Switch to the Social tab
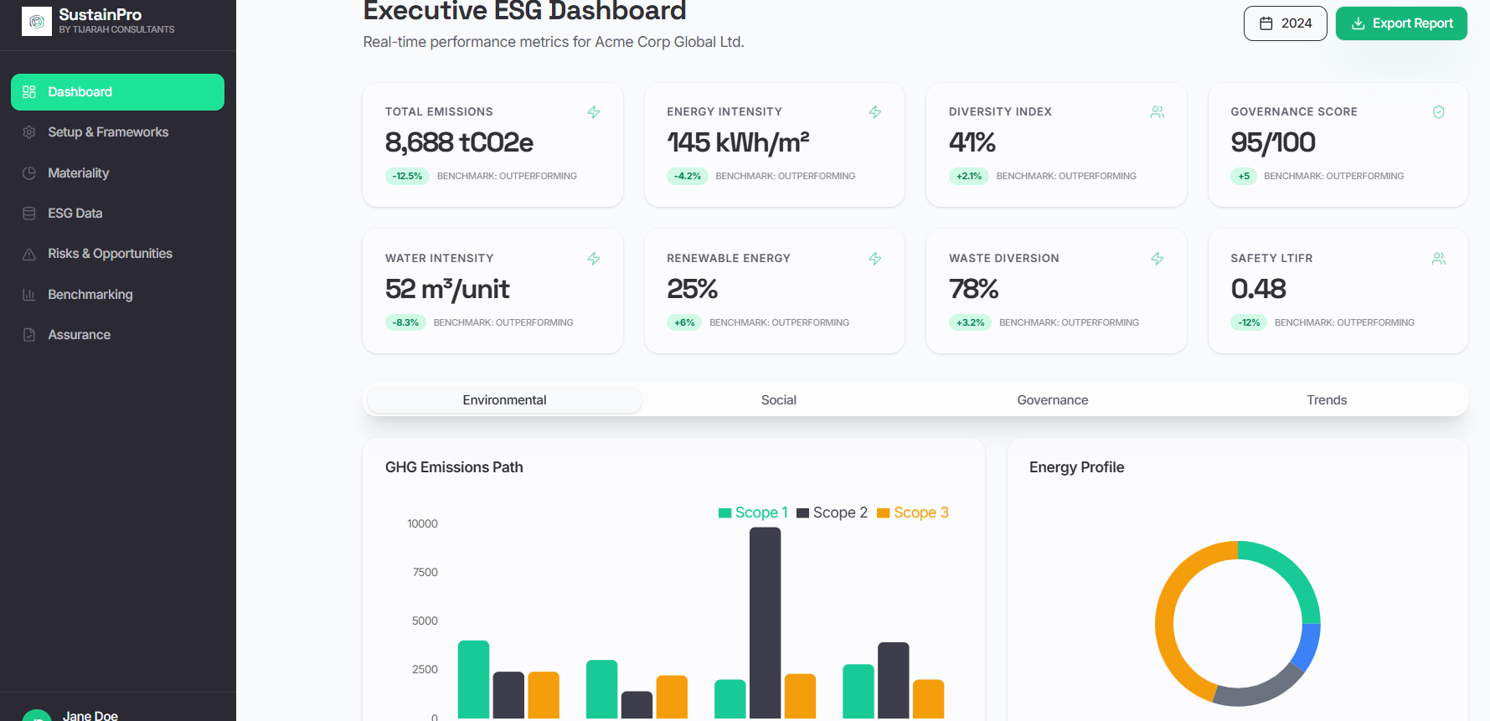 click(x=779, y=400)
